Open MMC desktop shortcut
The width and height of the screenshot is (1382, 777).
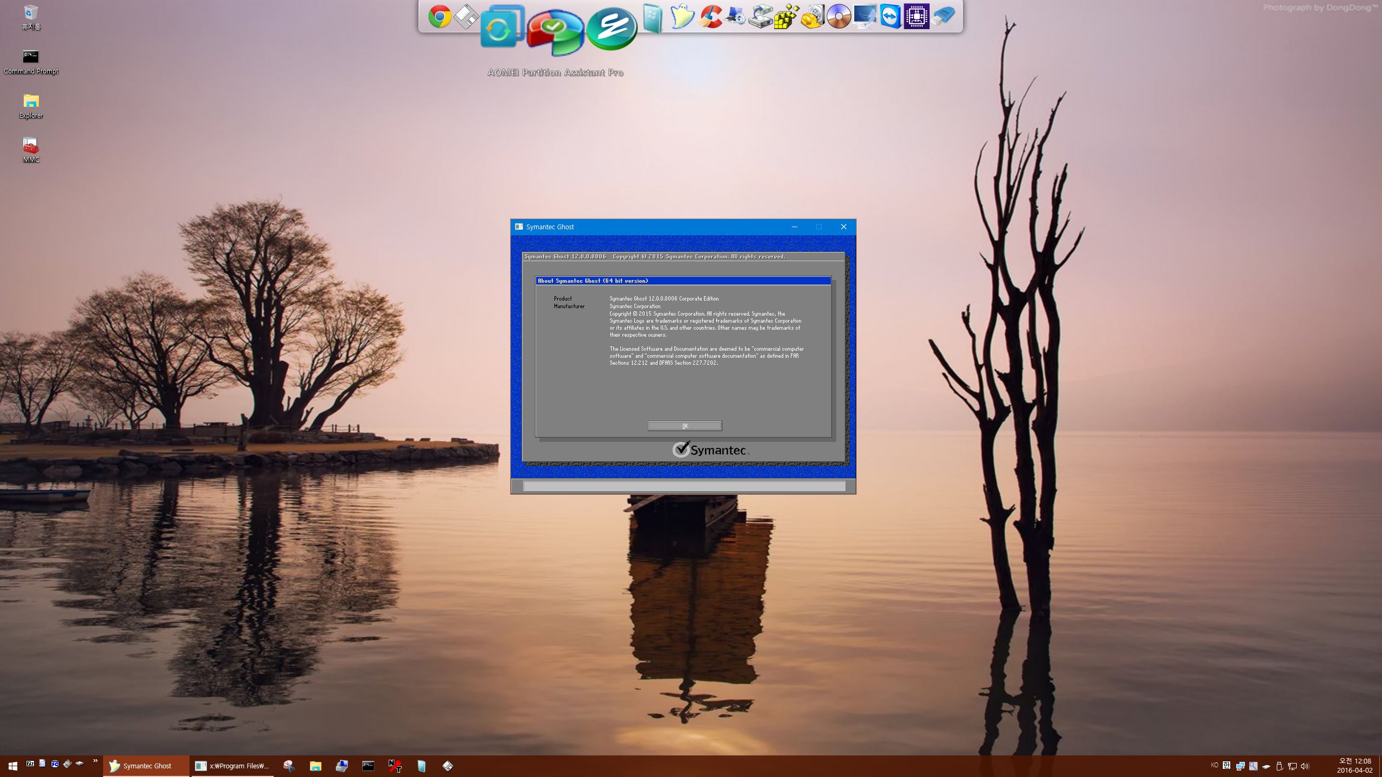(31, 151)
